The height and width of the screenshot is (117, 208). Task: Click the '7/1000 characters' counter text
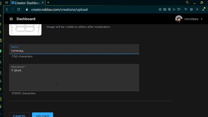click(x=24, y=93)
